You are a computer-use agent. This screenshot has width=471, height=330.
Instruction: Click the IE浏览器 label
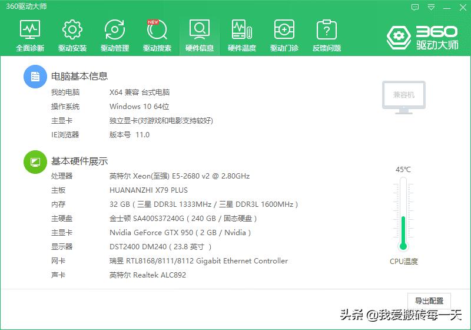[x=65, y=134]
